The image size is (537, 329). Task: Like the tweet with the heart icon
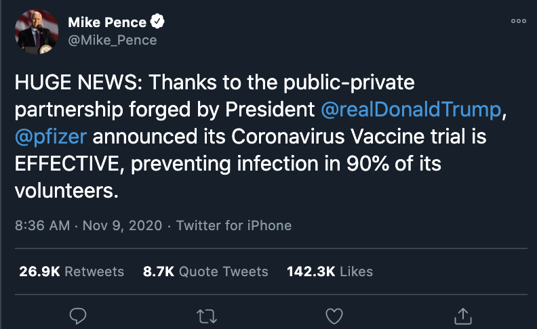(x=334, y=315)
